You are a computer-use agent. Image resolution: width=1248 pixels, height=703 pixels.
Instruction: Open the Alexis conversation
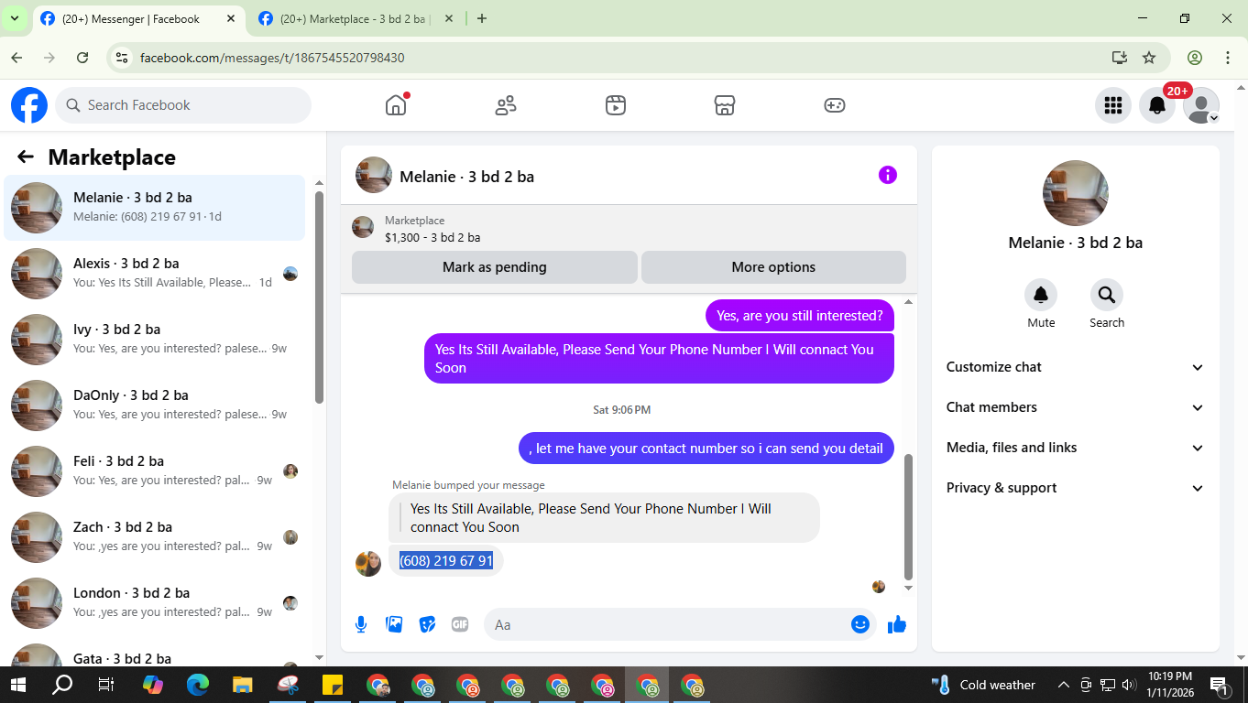(154, 274)
